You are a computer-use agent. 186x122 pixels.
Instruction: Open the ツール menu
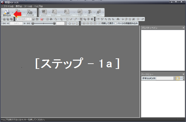28,6
